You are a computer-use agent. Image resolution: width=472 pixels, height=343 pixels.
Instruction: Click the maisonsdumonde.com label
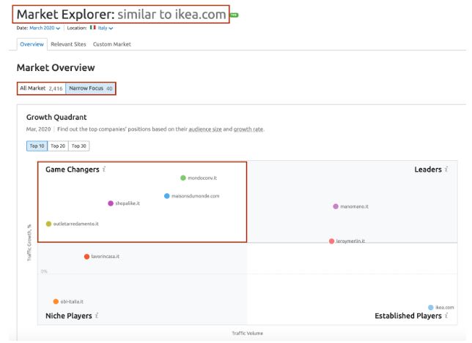196,196
